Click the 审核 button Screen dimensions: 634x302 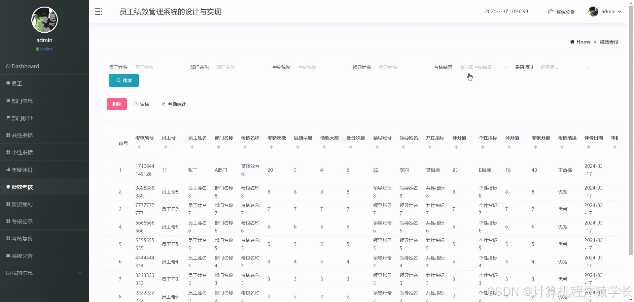(142, 104)
